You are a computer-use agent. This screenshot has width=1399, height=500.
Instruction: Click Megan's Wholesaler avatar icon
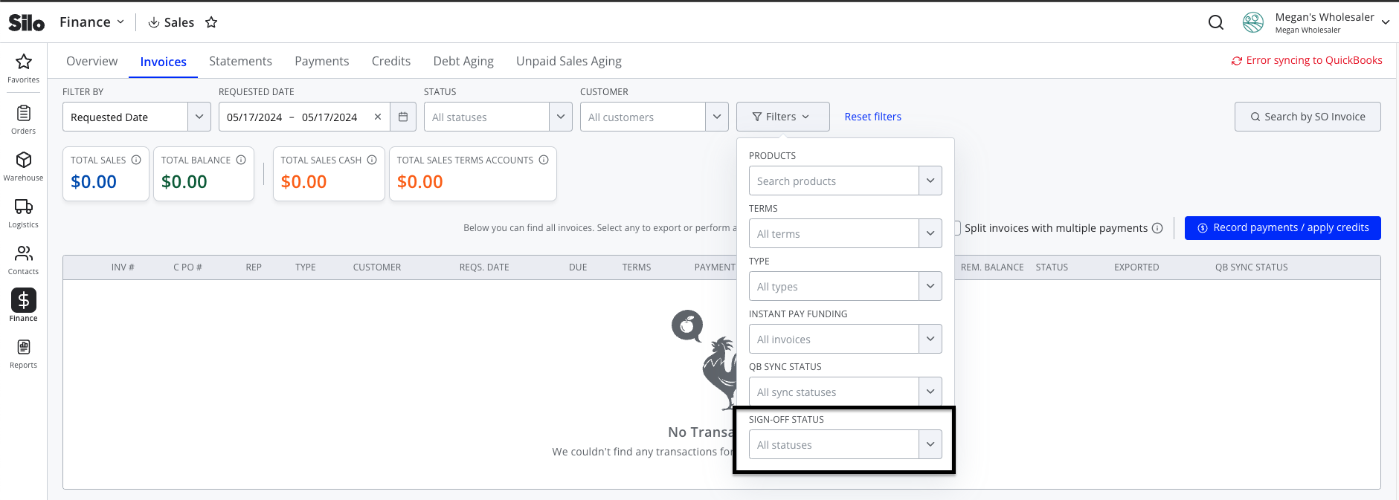pos(1253,22)
